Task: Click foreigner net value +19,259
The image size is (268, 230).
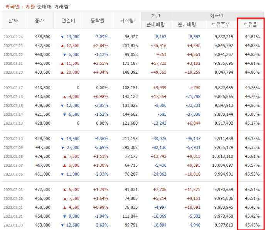Action: tap(192, 72)
